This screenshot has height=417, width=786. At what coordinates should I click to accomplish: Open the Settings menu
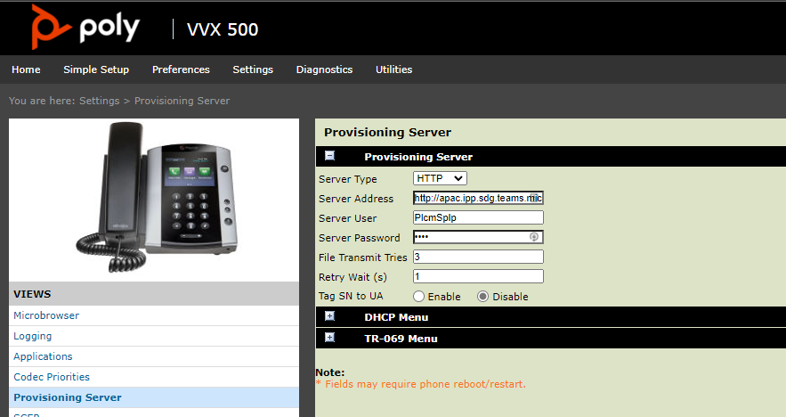253,69
